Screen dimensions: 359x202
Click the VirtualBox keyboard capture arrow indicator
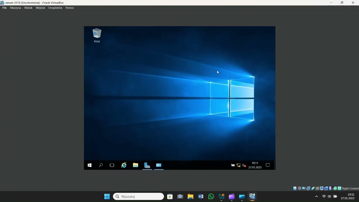pyautogui.click(x=339, y=188)
